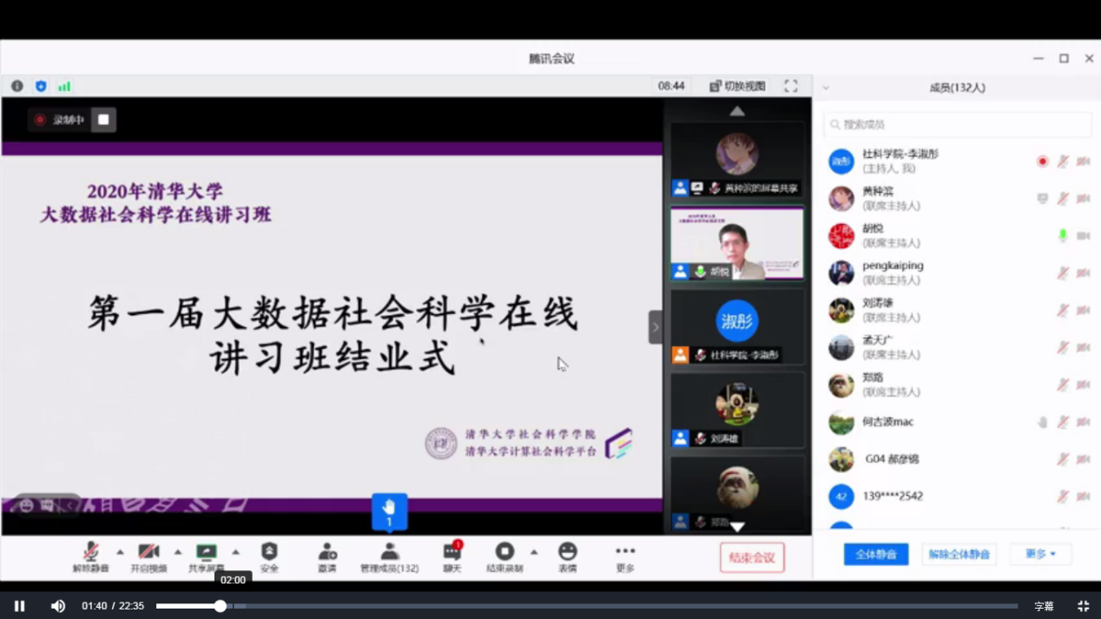Open the Chat icon with notification badge
This screenshot has width=1101, height=619.
(x=452, y=553)
